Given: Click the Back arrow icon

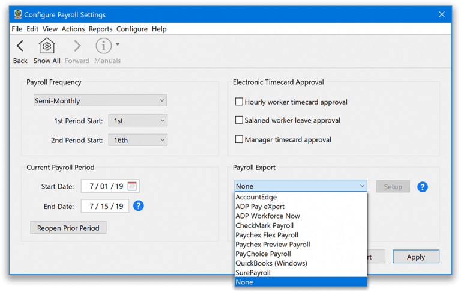Looking at the screenshot, I should point(20,46).
